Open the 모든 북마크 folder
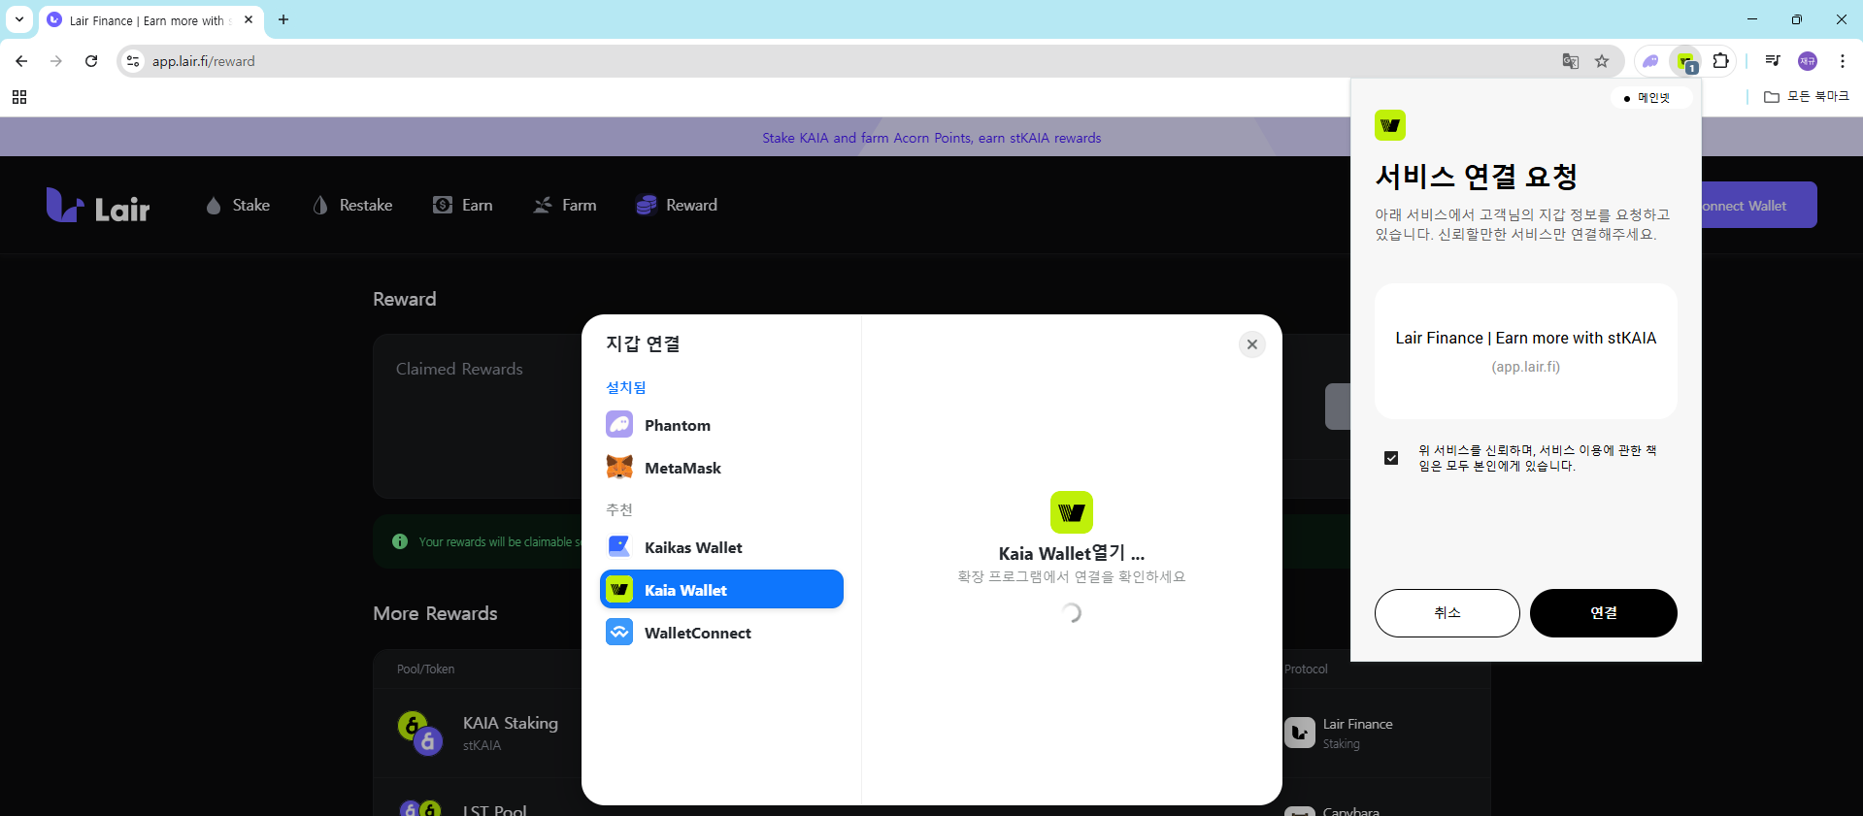 point(1806,97)
